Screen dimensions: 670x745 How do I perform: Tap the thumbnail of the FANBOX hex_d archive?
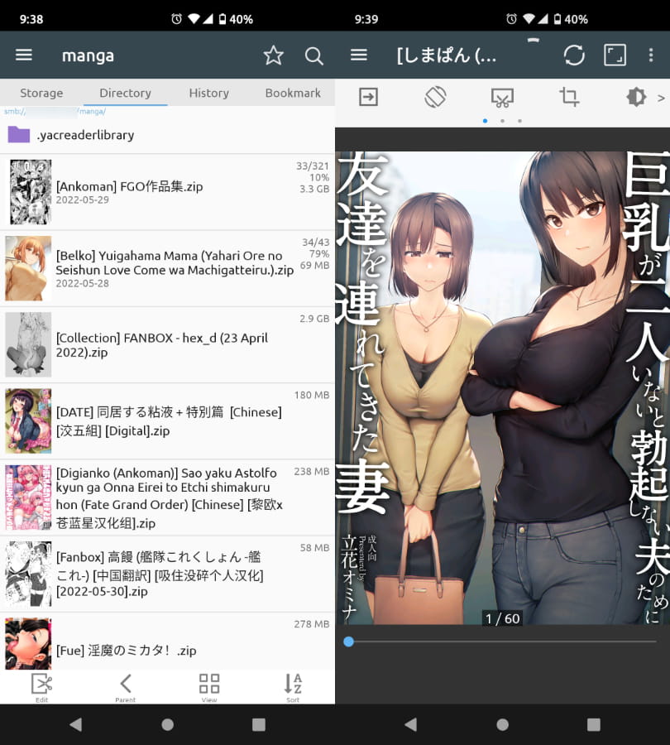point(28,345)
